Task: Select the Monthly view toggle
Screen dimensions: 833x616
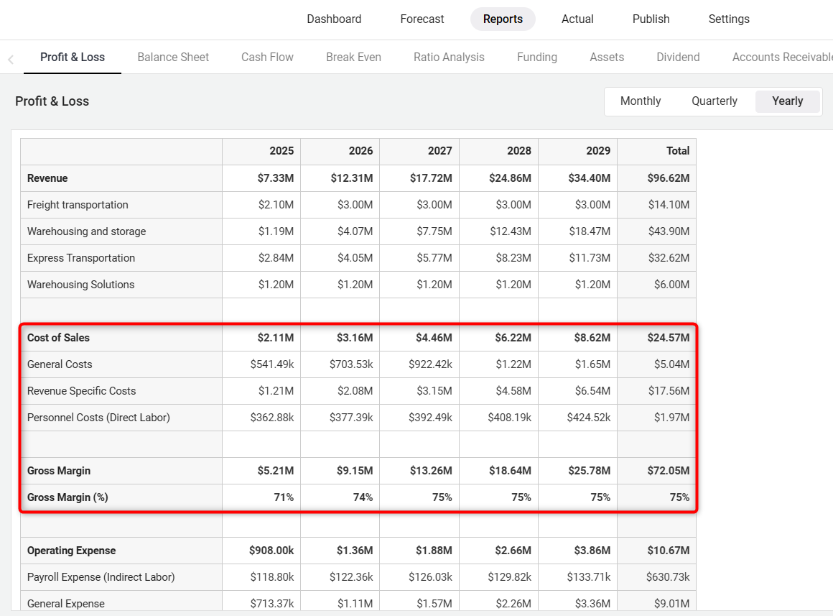Action: pyautogui.click(x=641, y=101)
